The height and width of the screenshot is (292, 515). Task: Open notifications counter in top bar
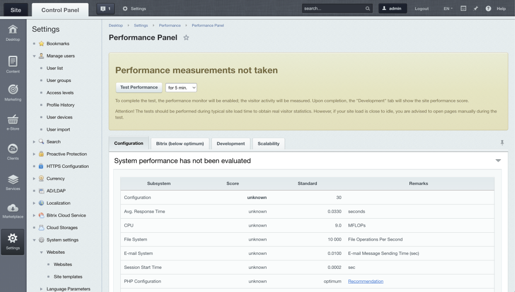click(106, 9)
